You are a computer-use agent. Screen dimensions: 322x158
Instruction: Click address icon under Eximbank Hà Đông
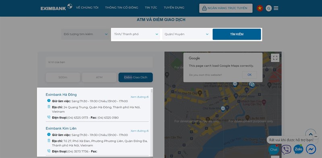49,107
